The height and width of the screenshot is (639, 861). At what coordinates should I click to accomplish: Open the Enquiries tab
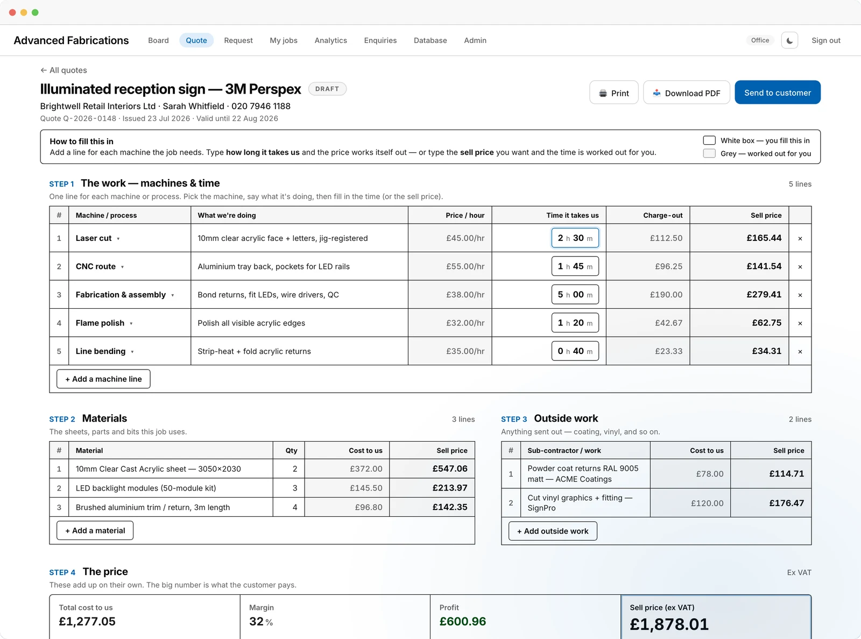[x=380, y=40]
